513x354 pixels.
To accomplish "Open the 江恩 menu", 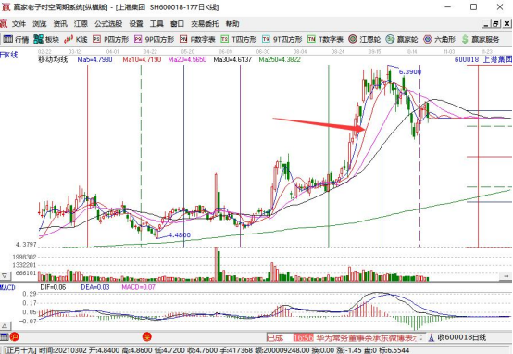I will (81, 23).
